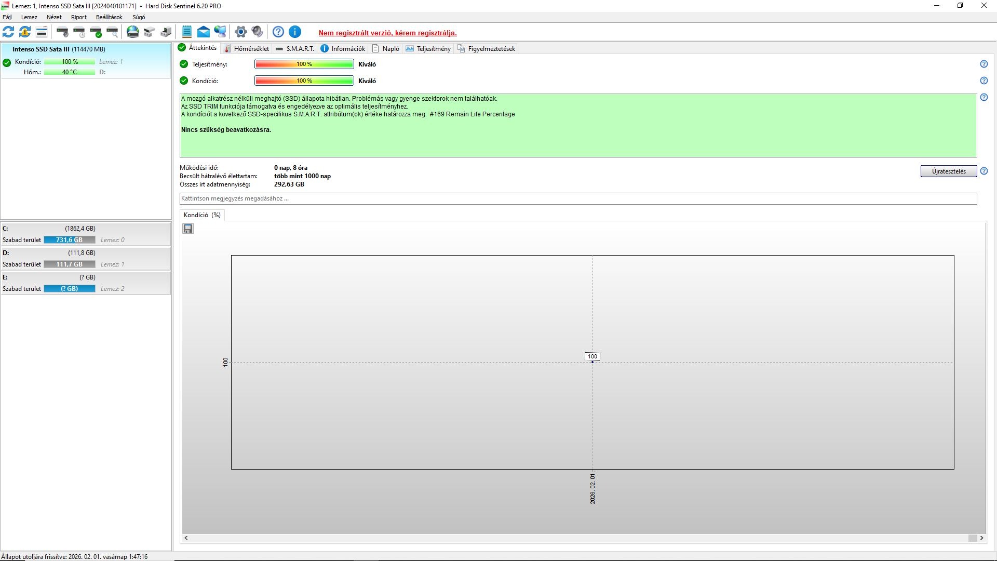
Task: Click the blue envelope email icon
Action: pyautogui.click(x=204, y=32)
